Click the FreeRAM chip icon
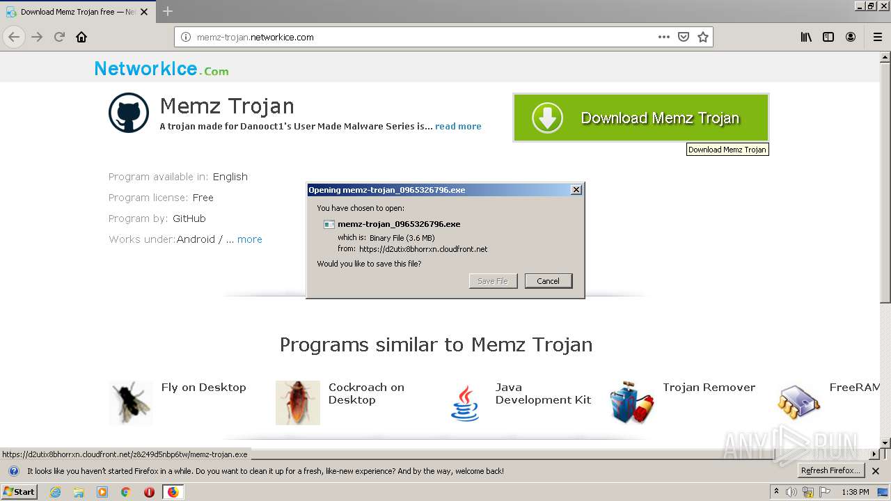Viewport: 891px width, 501px height. coord(799,403)
